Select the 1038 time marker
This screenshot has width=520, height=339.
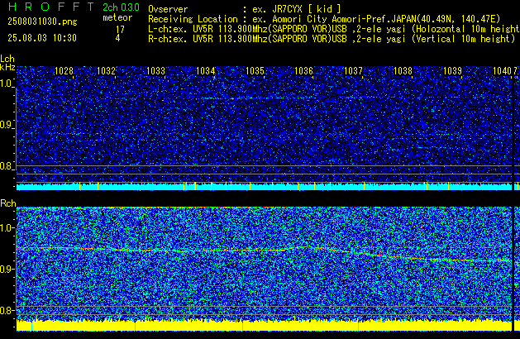point(403,70)
